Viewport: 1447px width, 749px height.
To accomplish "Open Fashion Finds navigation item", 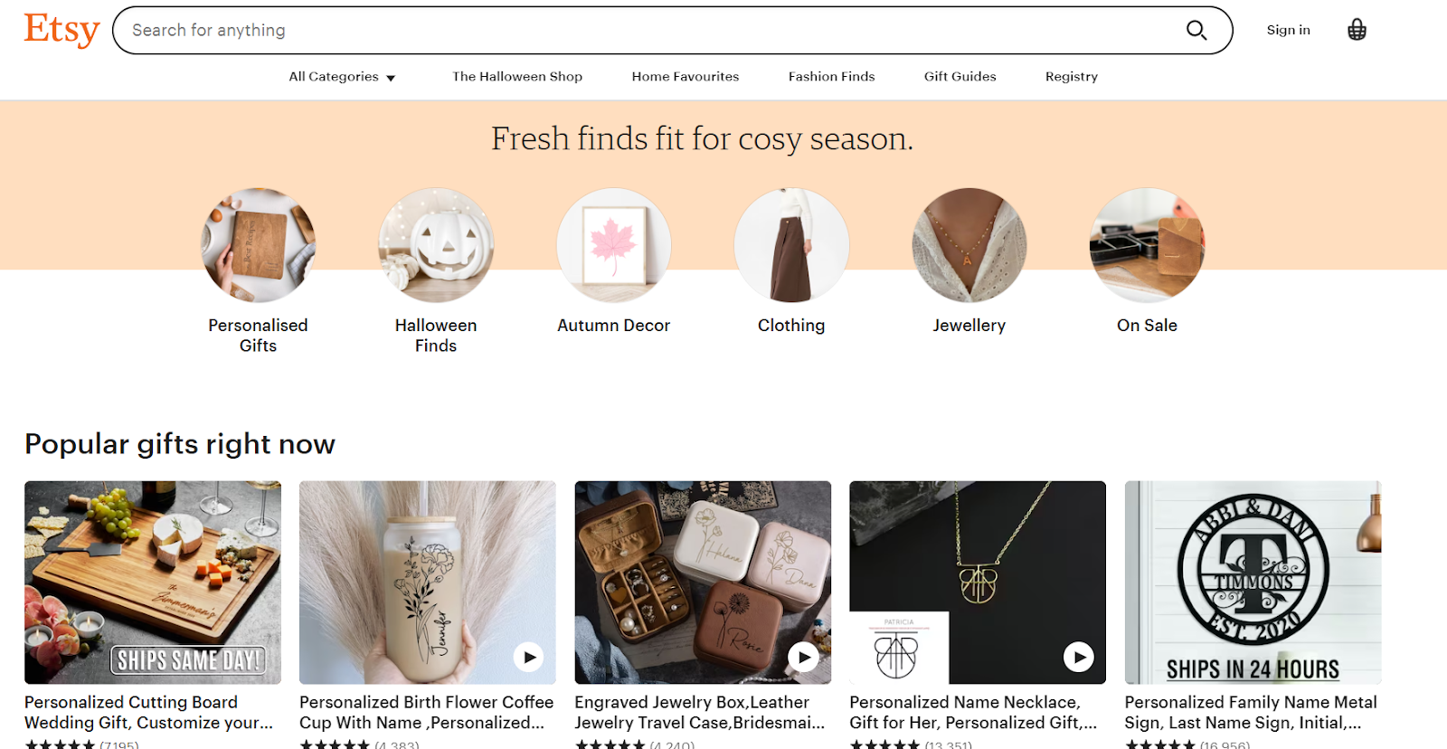I will click(831, 77).
